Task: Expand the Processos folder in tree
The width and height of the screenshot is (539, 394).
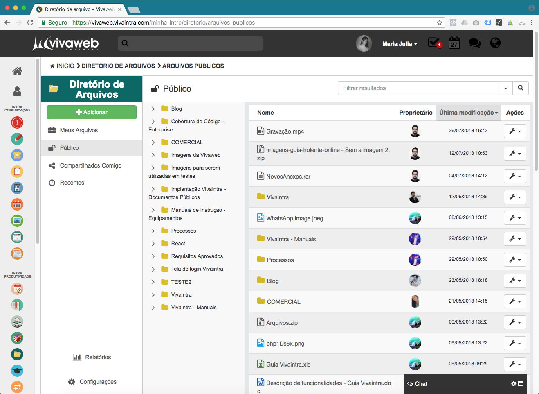Action: 153,231
